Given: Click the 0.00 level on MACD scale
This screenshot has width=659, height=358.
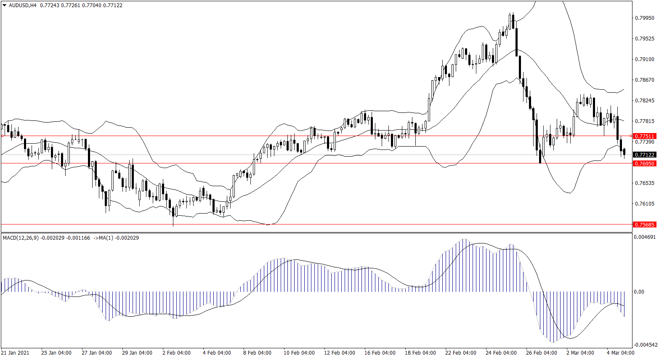Looking at the screenshot, I should [x=639, y=291].
